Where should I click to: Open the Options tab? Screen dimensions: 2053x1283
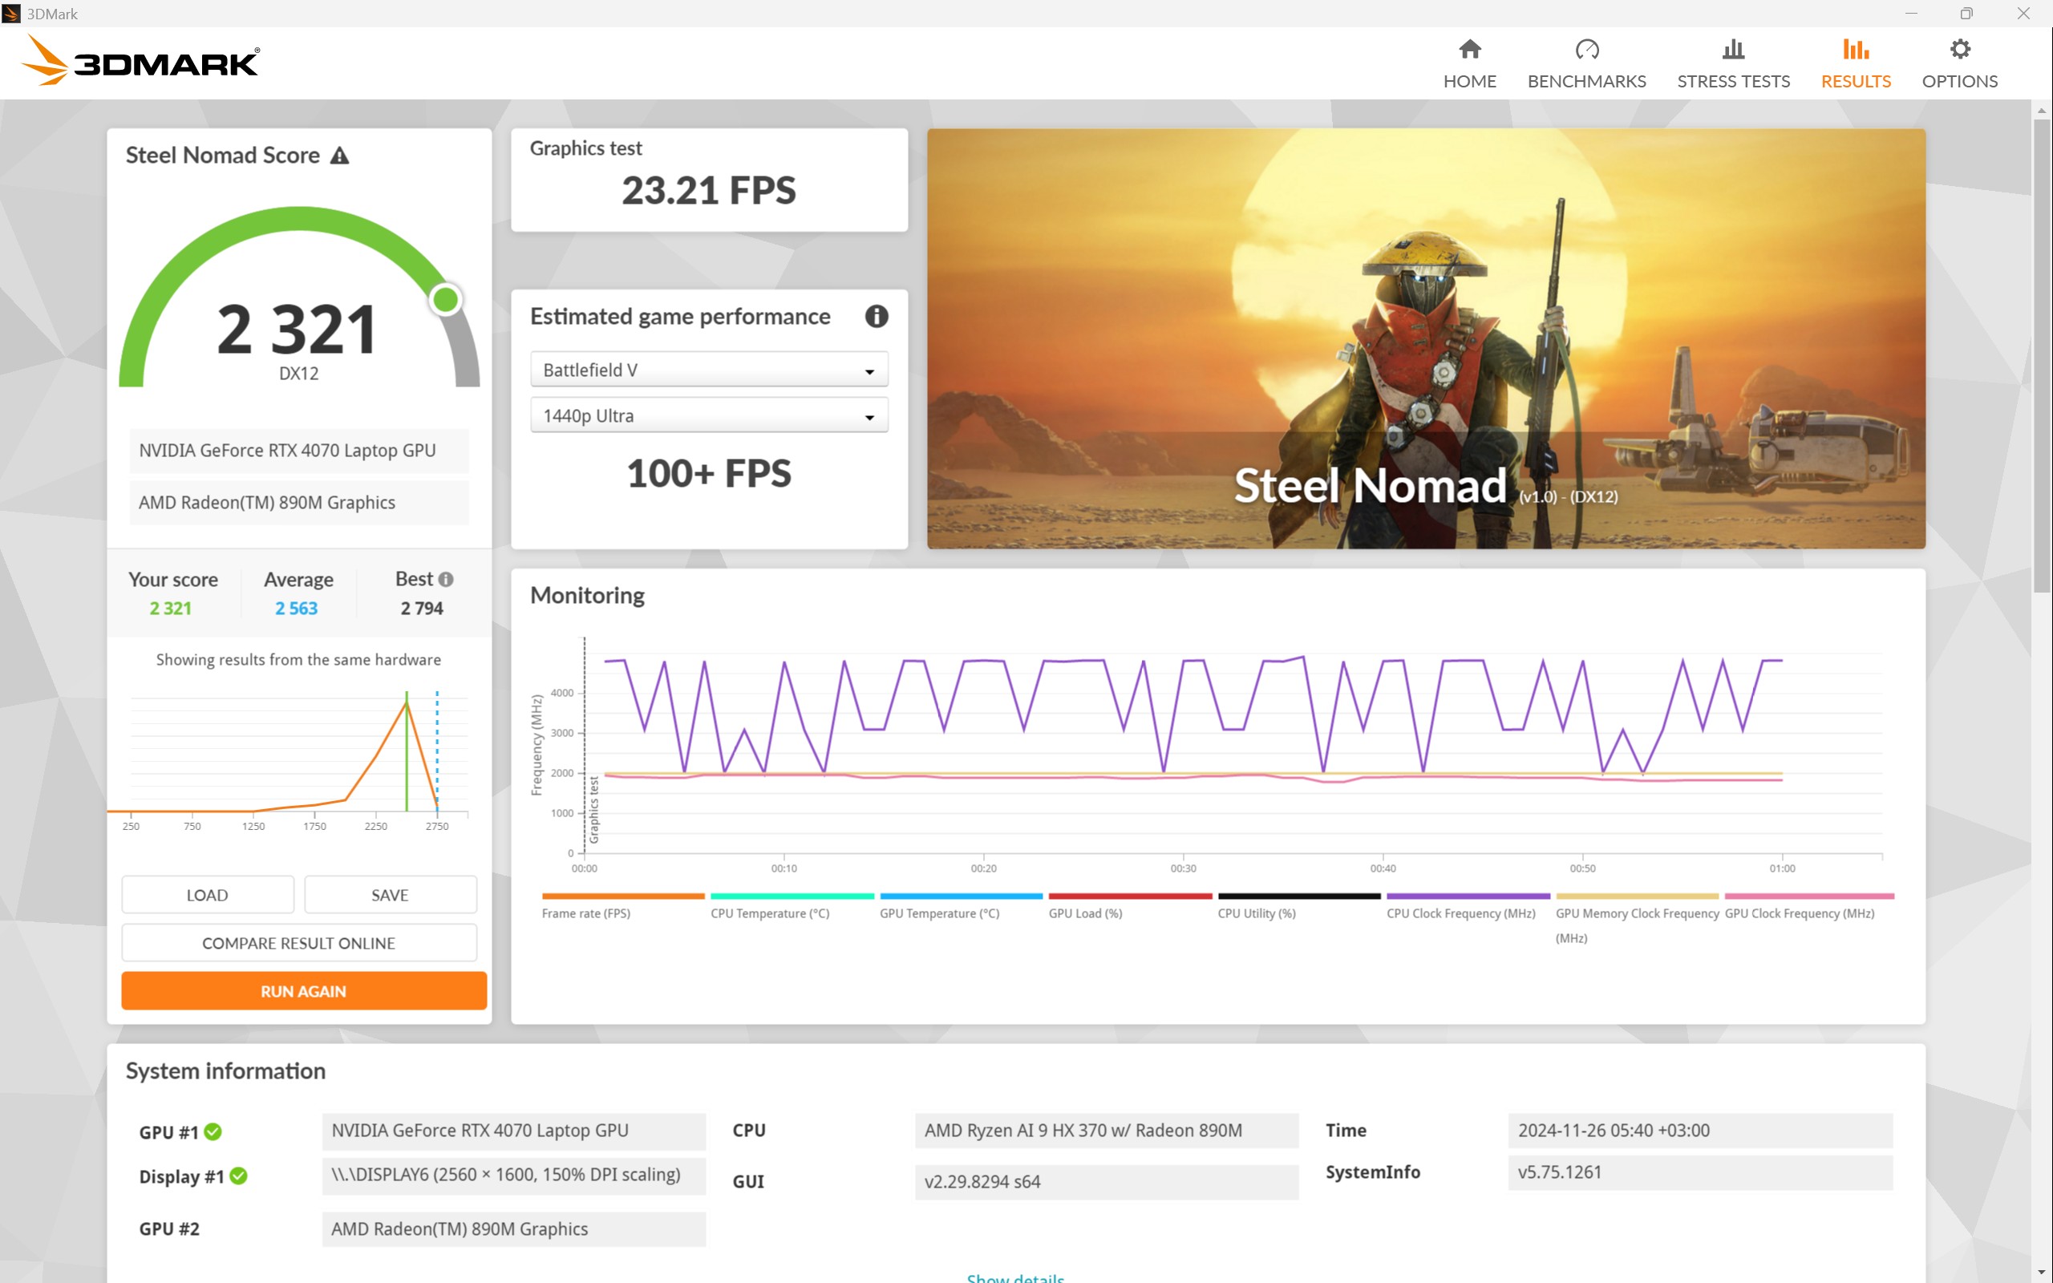(x=1960, y=63)
